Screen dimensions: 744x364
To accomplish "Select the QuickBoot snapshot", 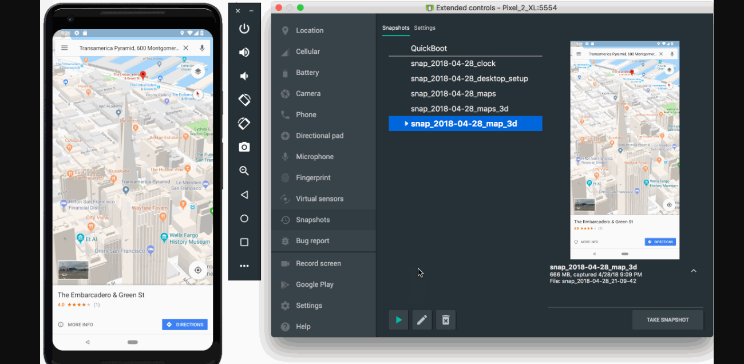I will (x=465, y=49).
